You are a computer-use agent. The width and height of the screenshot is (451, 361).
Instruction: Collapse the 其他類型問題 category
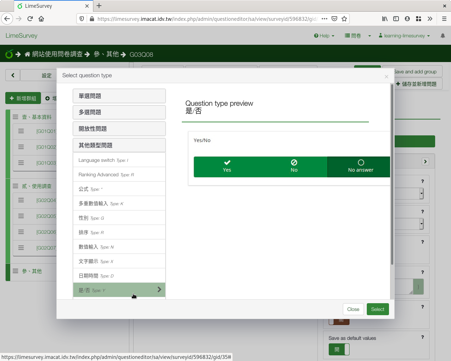coord(119,145)
